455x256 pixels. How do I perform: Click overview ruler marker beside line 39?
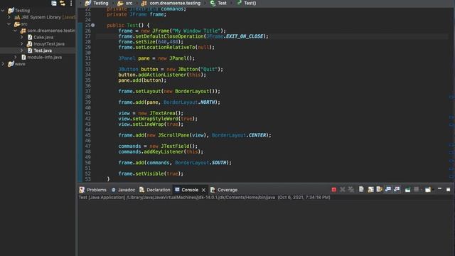451,97
